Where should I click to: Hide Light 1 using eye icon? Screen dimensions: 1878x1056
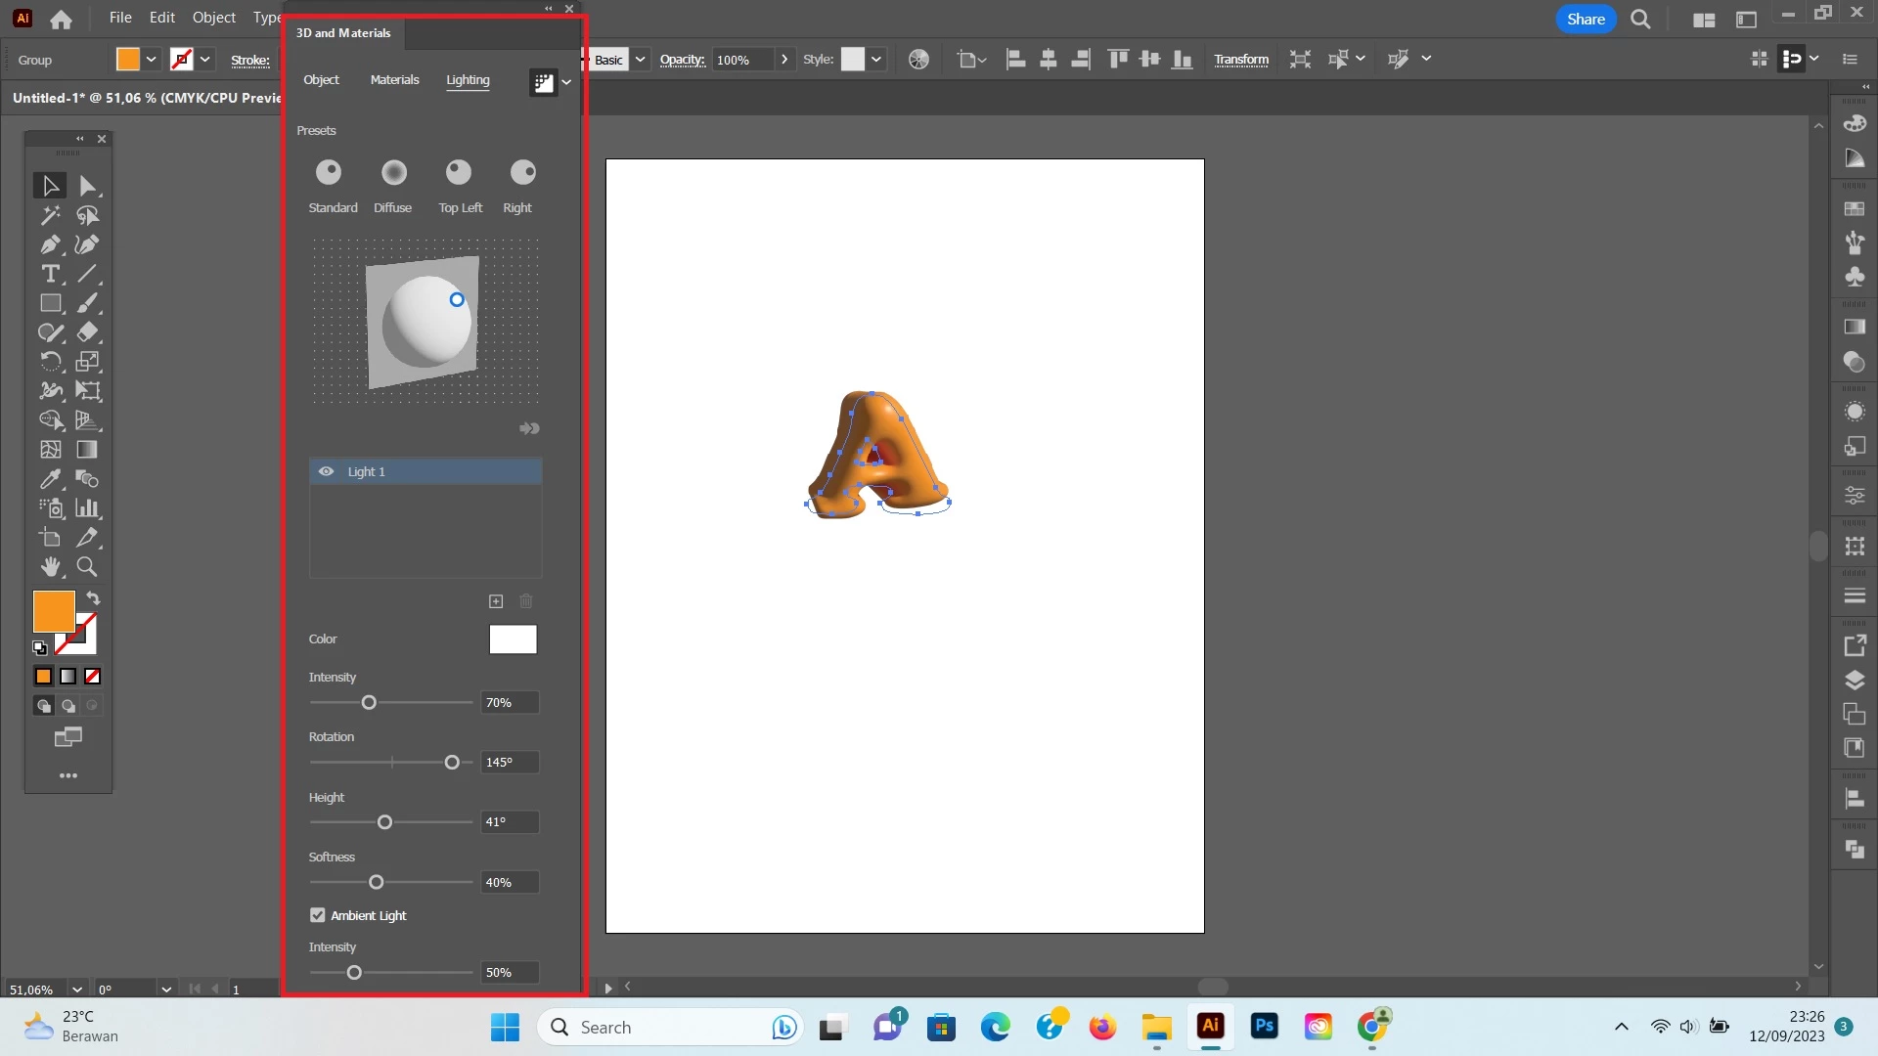(x=326, y=471)
